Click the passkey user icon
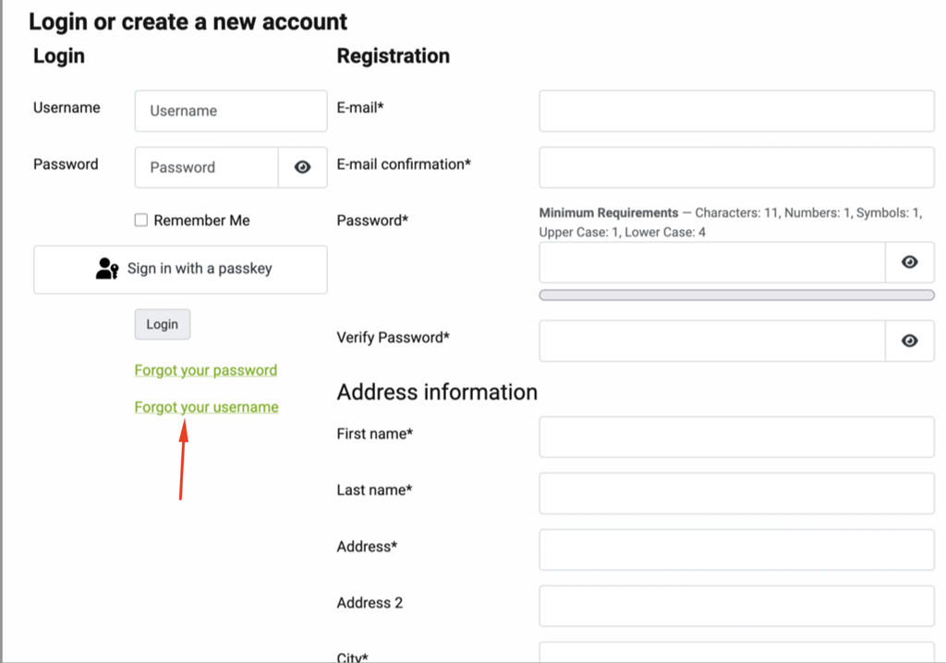 click(107, 269)
